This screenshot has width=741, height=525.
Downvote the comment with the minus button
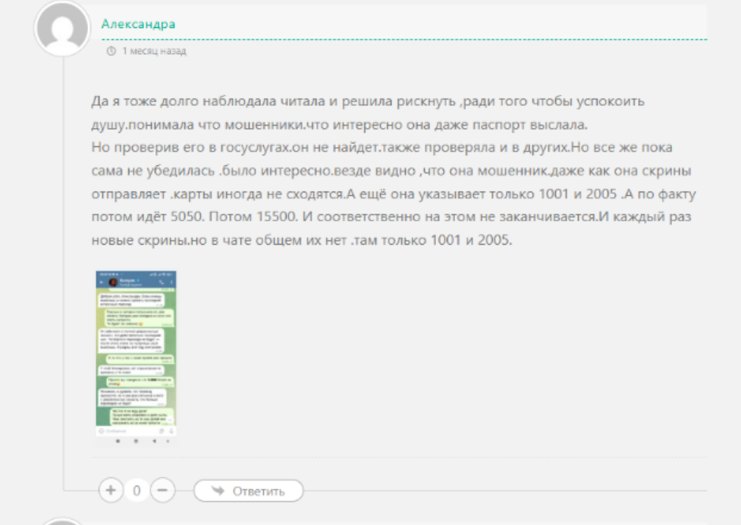tap(162, 491)
